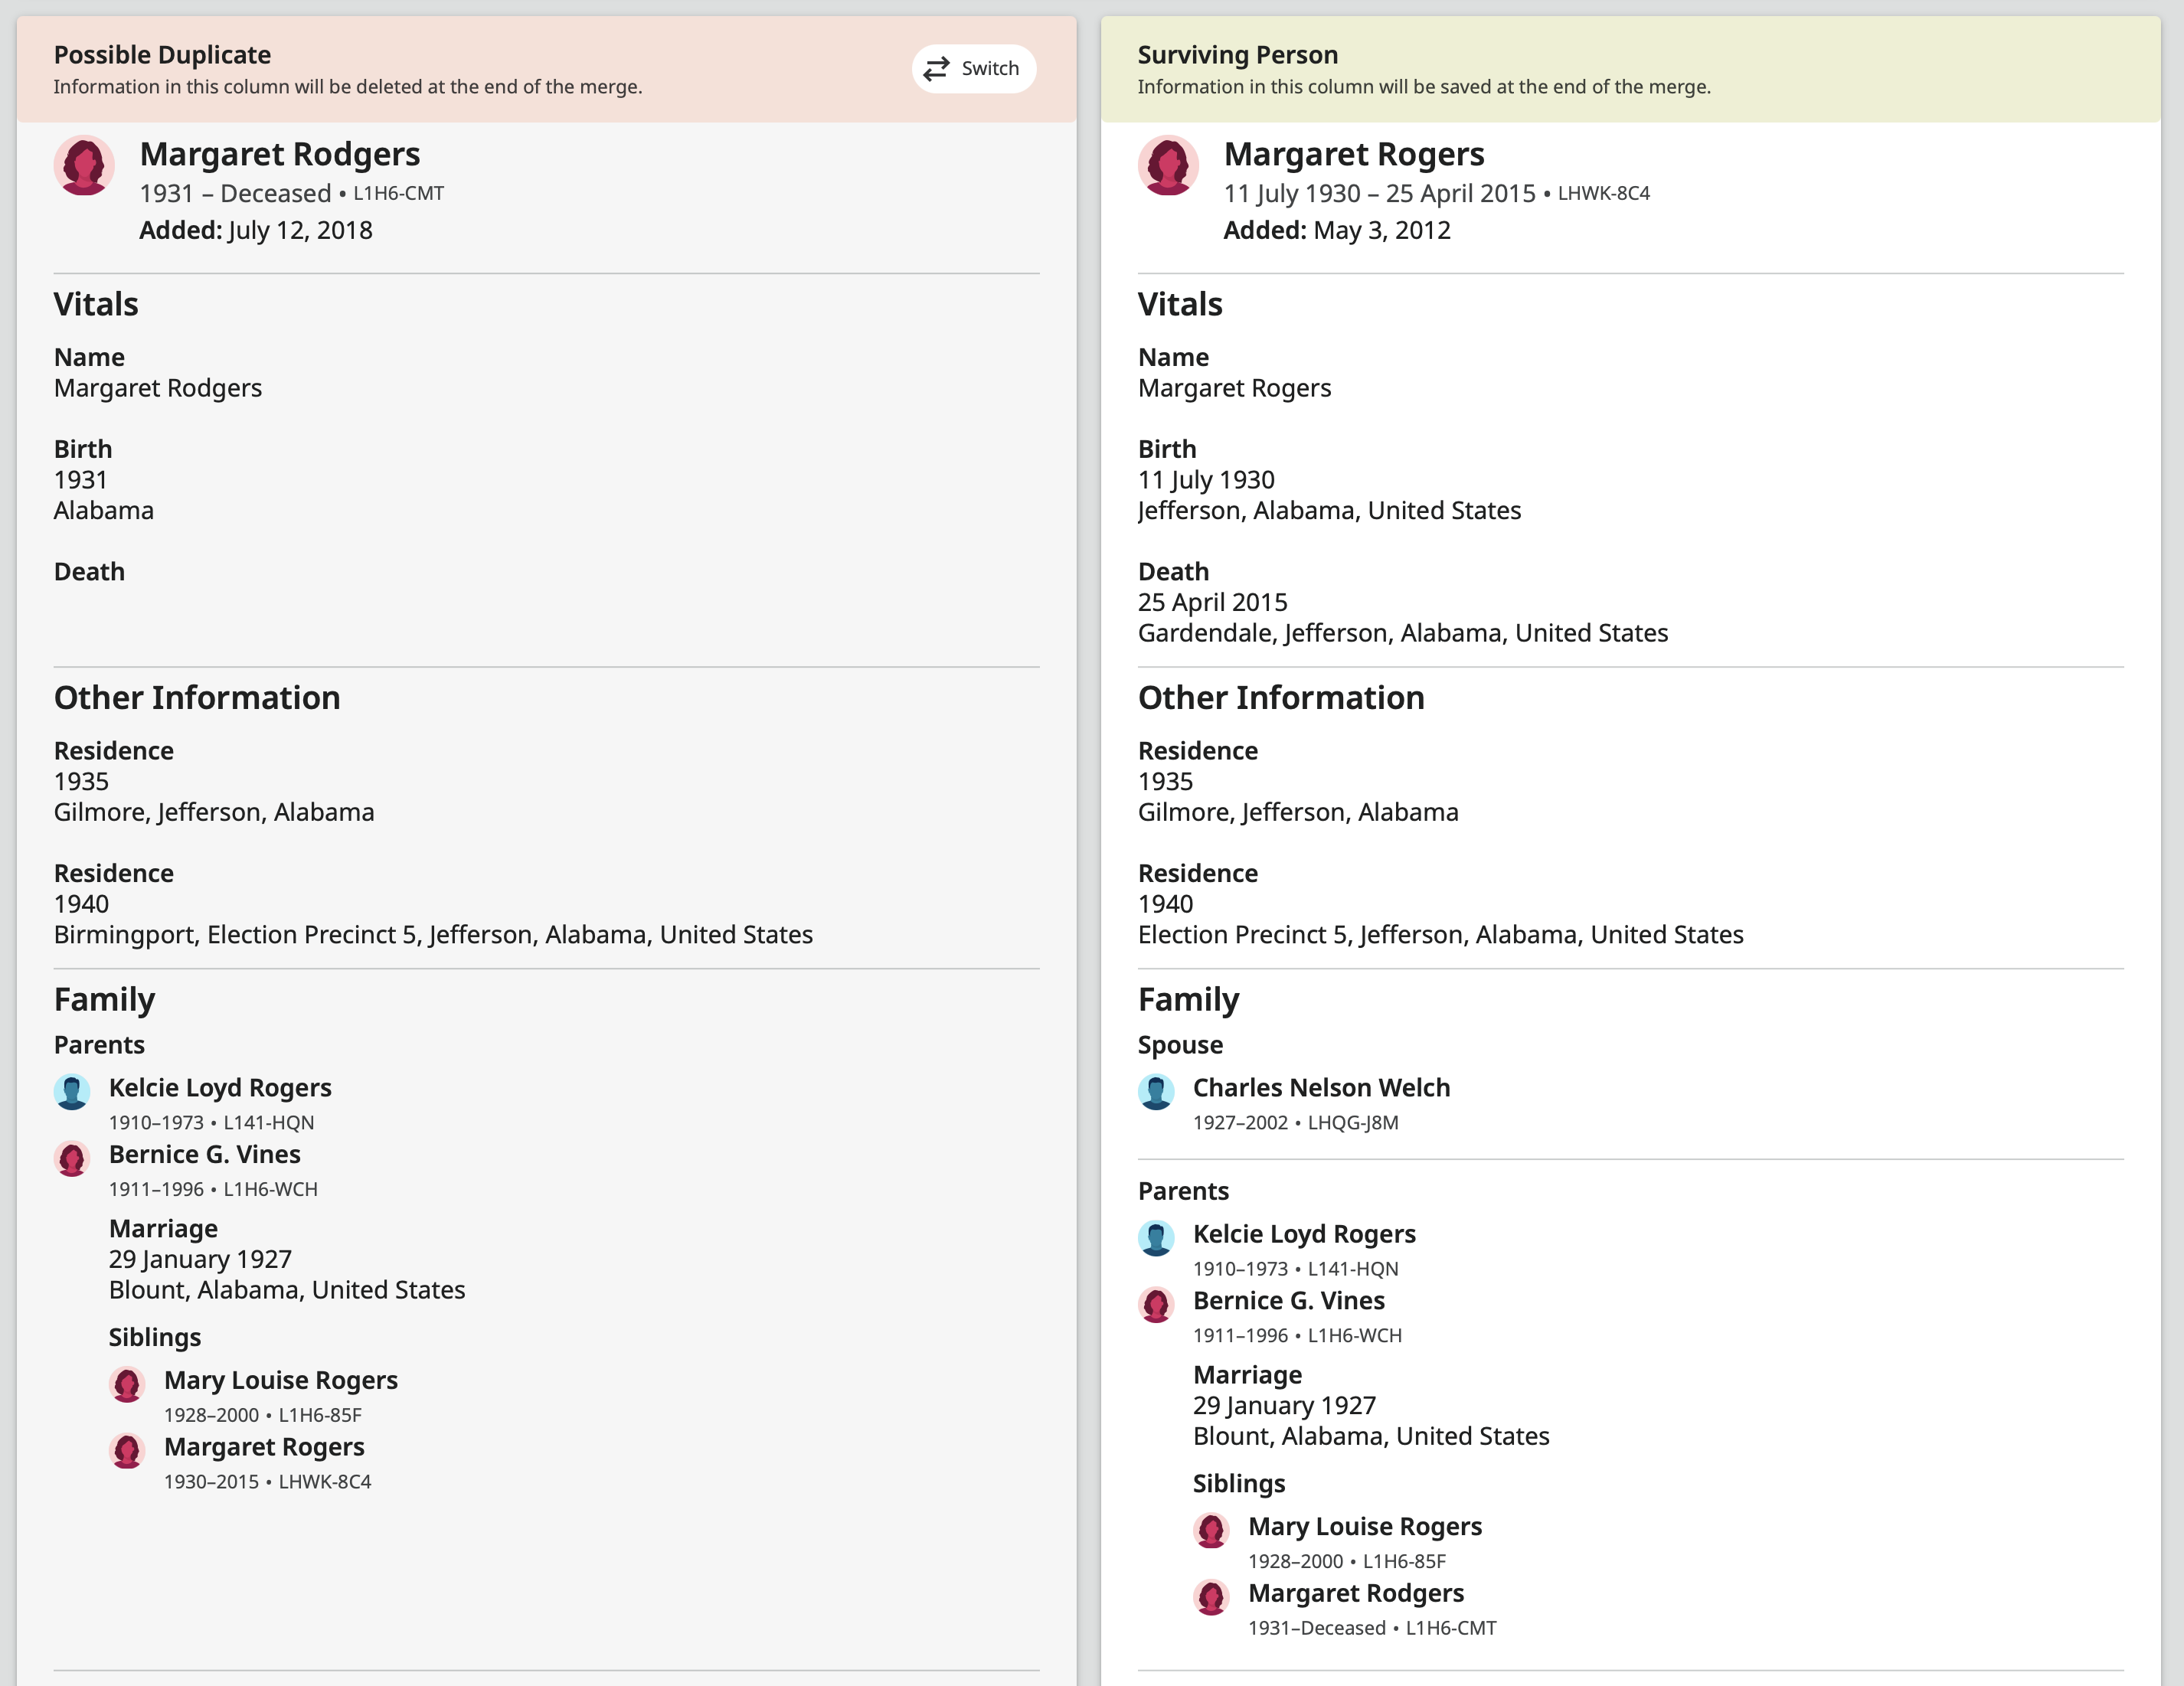Click Margaret Rogers sibling avatar on left
Image resolution: width=2184 pixels, height=1686 pixels.
127,1451
